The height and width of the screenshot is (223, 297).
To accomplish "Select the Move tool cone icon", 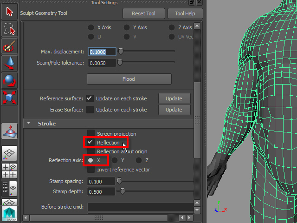I will (x=10, y=64).
